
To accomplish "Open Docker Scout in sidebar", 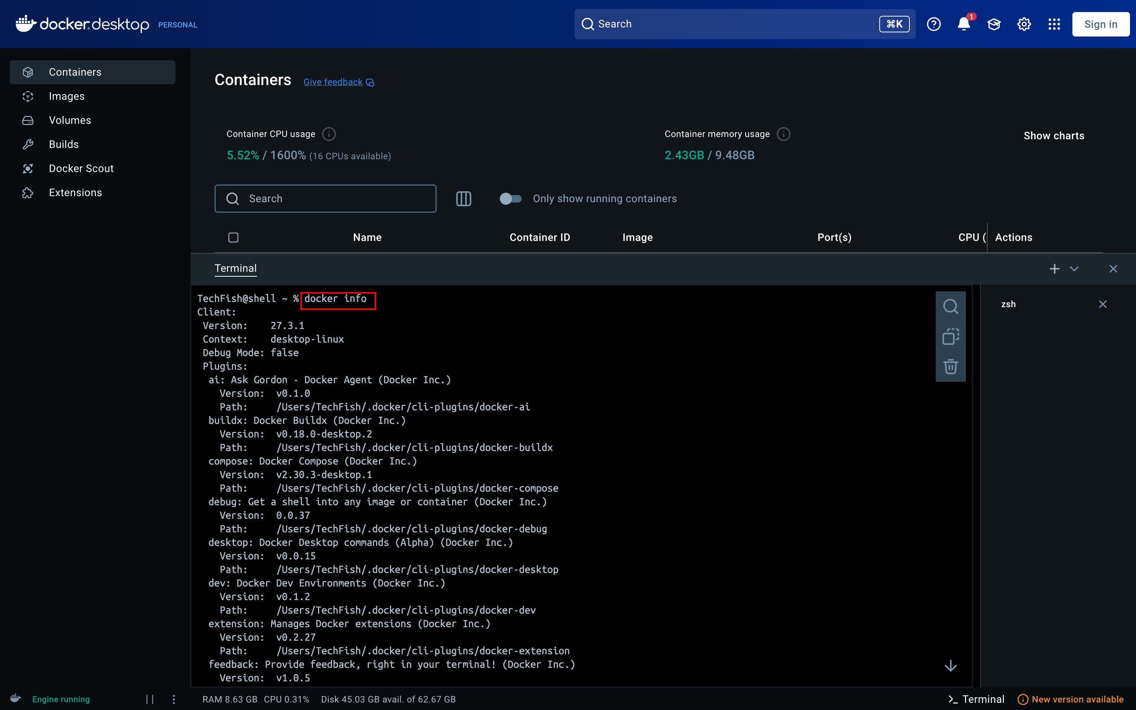I will point(93,169).
